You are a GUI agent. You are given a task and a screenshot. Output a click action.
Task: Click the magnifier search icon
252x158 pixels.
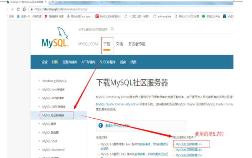point(112,29)
